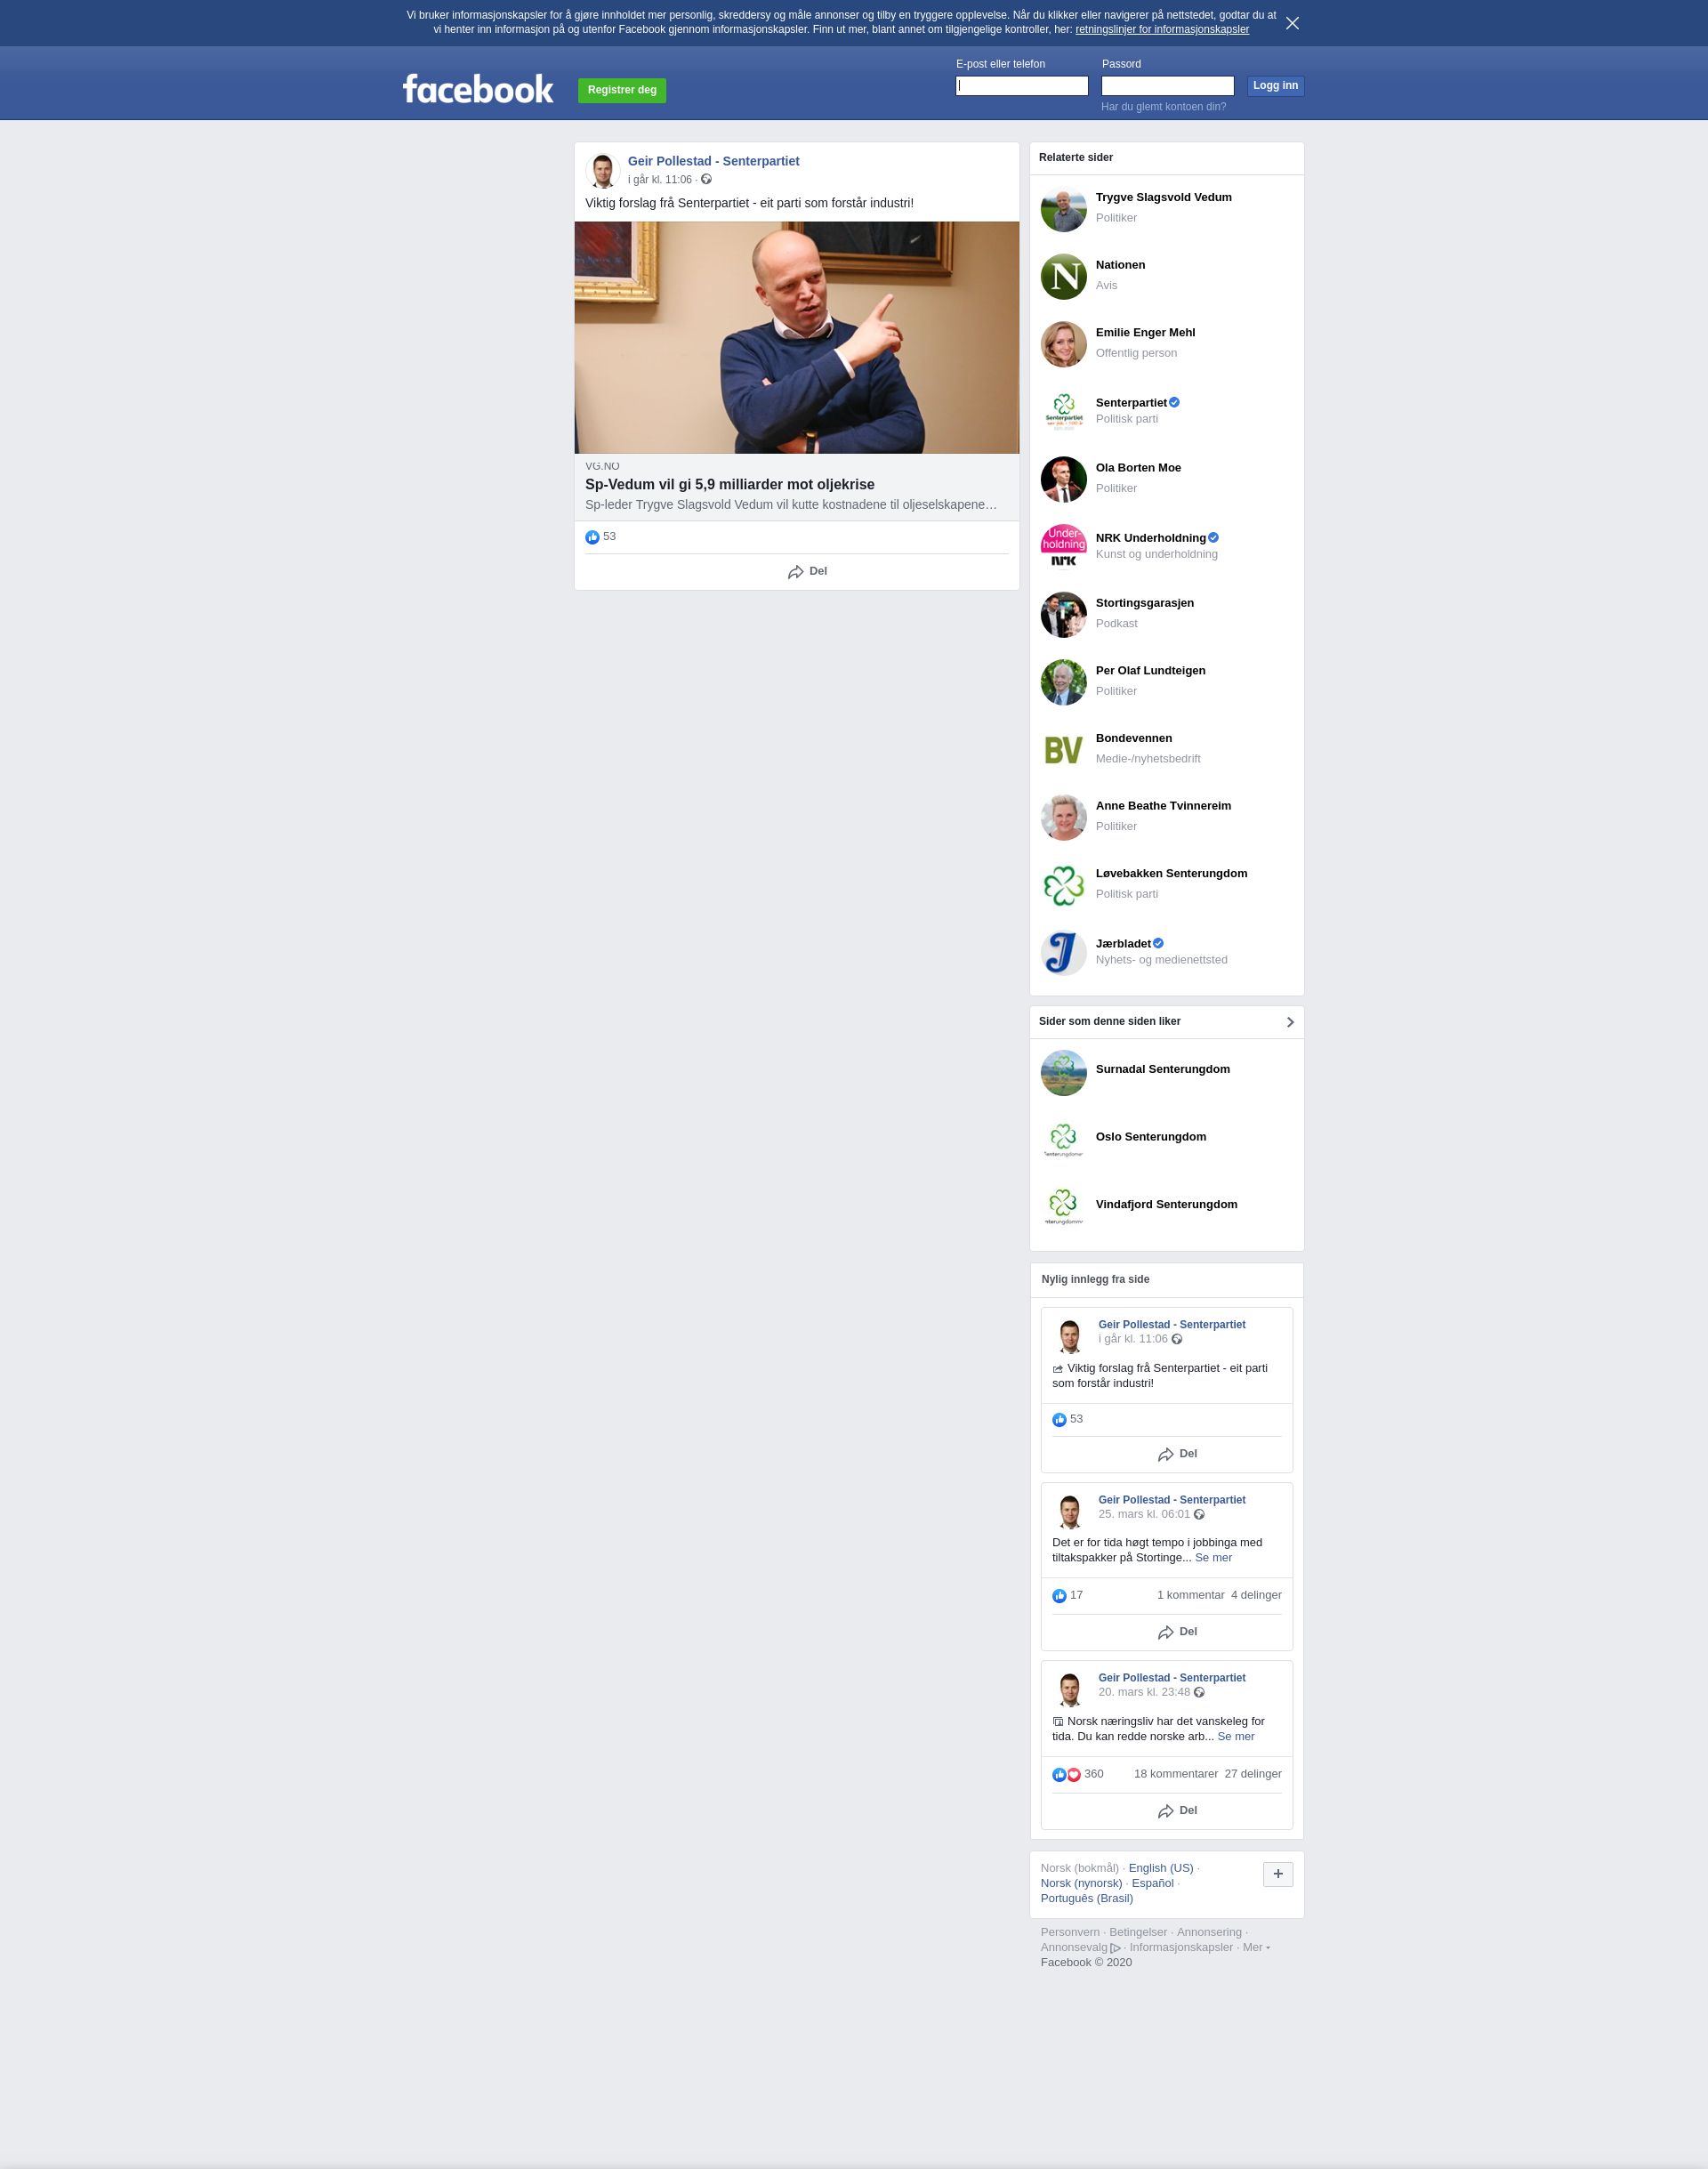The height and width of the screenshot is (2169, 1708).
Task: Open the Jærbladet logo icon
Action: click(1063, 952)
